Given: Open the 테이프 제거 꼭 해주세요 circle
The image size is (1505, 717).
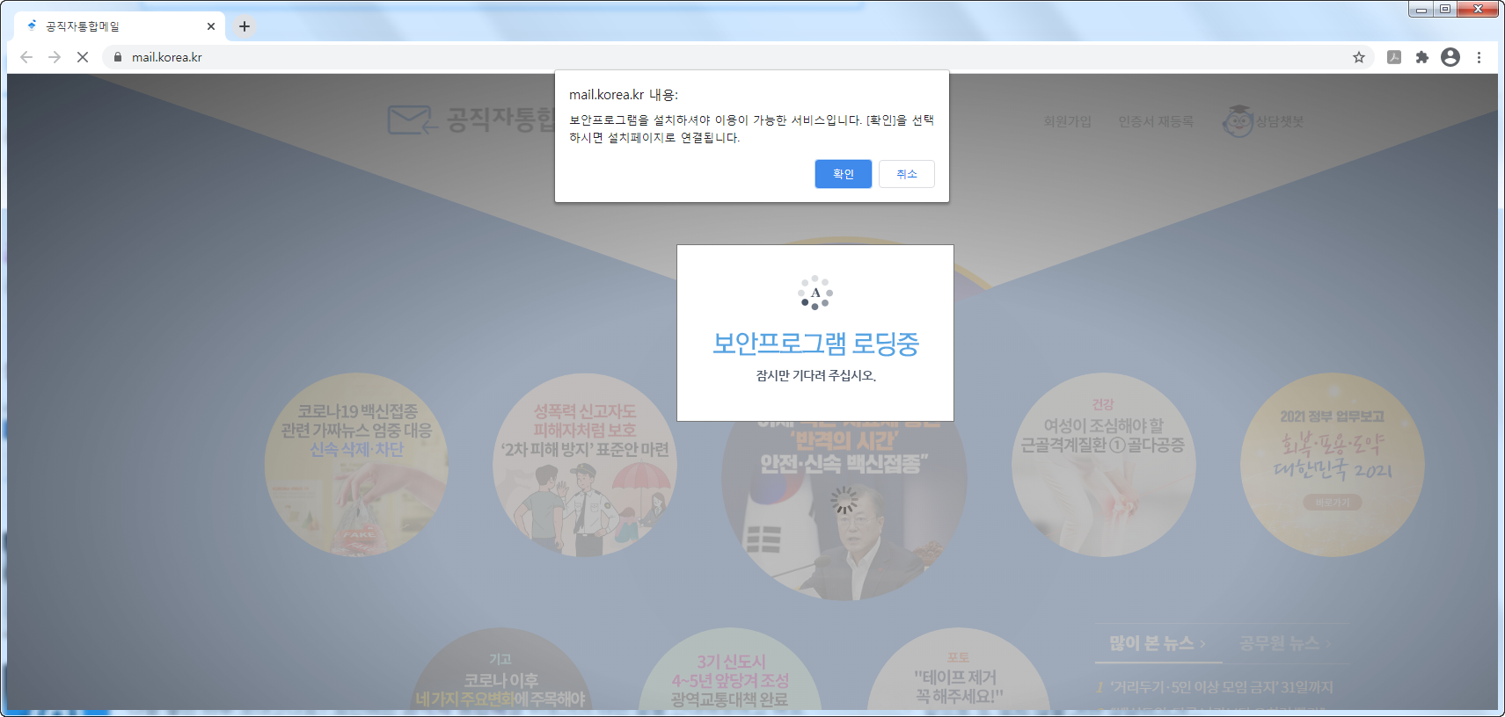Looking at the screenshot, I should point(958,670).
